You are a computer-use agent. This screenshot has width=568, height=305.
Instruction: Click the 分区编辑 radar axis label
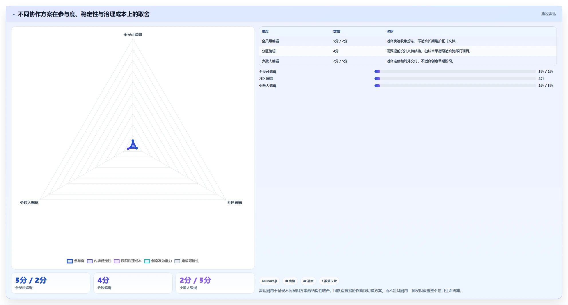coord(234,202)
